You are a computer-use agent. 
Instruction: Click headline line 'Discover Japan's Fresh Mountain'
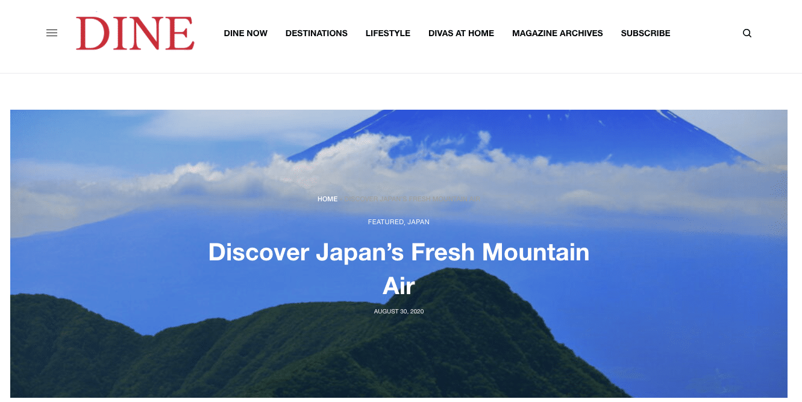[399, 252]
